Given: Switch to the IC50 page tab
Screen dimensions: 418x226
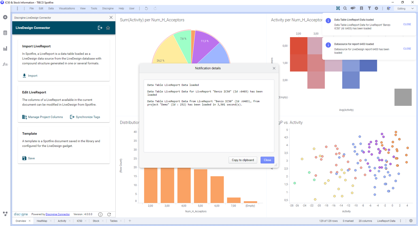Looking at the screenshot, I should pyautogui.click(x=80, y=221).
